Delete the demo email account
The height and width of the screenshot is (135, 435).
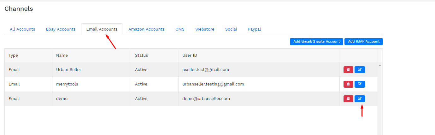click(348, 99)
